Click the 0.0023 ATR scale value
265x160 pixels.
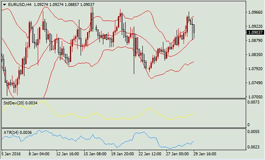click(253, 147)
